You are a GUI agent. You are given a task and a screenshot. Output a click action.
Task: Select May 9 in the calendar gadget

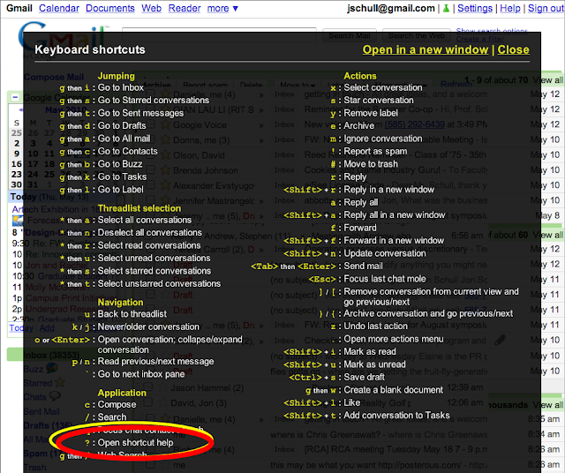pyautogui.click(x=17, y=154)
